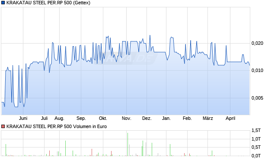Screen dimensions: 268x160
Task: Click the 1,0T volume axis value
Action: (256, 139)
